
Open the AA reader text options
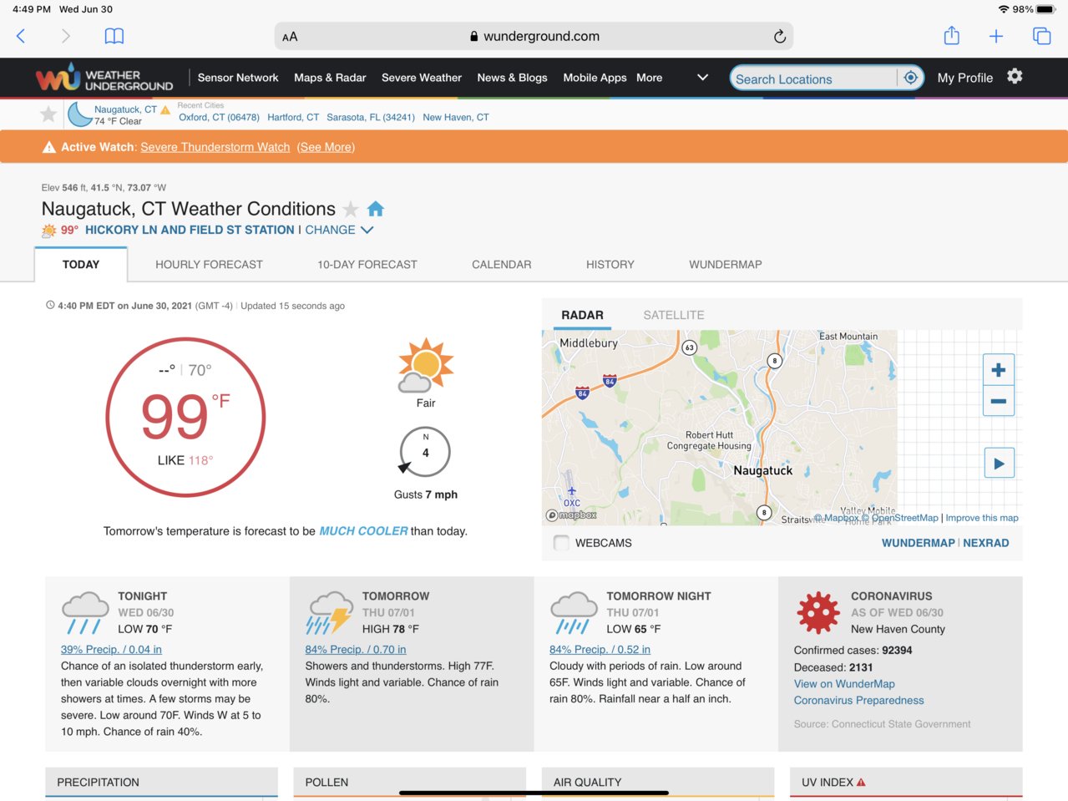pos(290,37)
